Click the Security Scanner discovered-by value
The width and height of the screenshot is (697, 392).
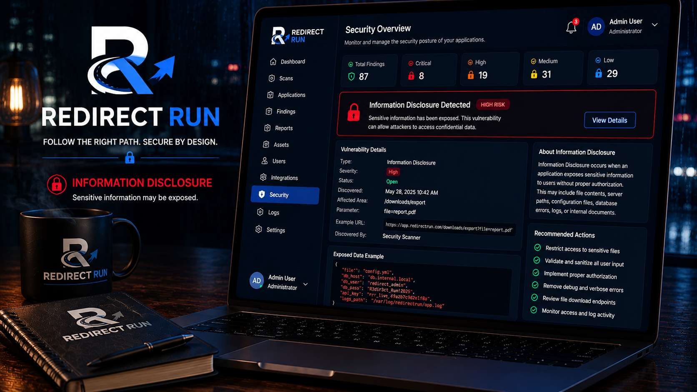401,237
